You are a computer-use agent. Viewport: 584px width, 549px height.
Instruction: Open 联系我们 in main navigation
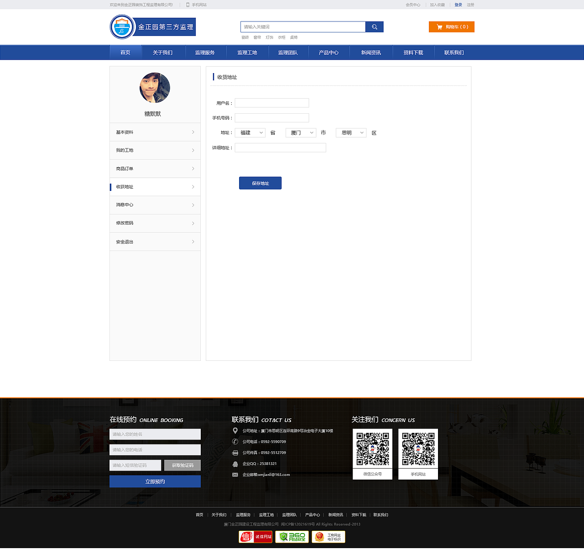pos(454,53)
